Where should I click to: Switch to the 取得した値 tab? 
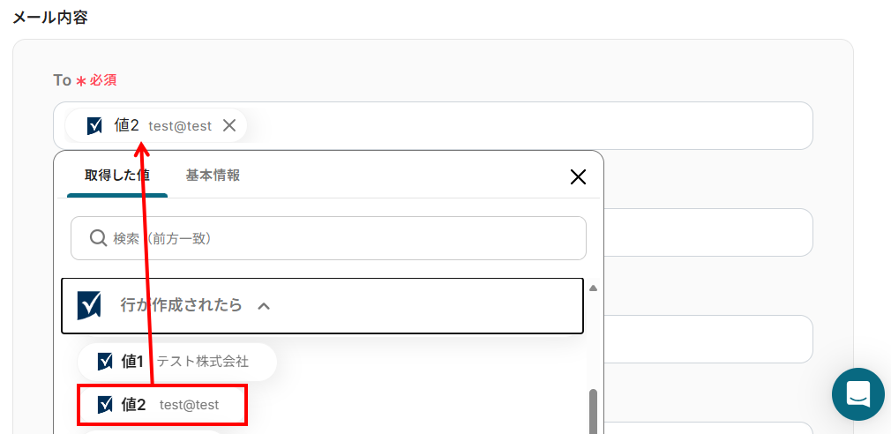point(116,176)
